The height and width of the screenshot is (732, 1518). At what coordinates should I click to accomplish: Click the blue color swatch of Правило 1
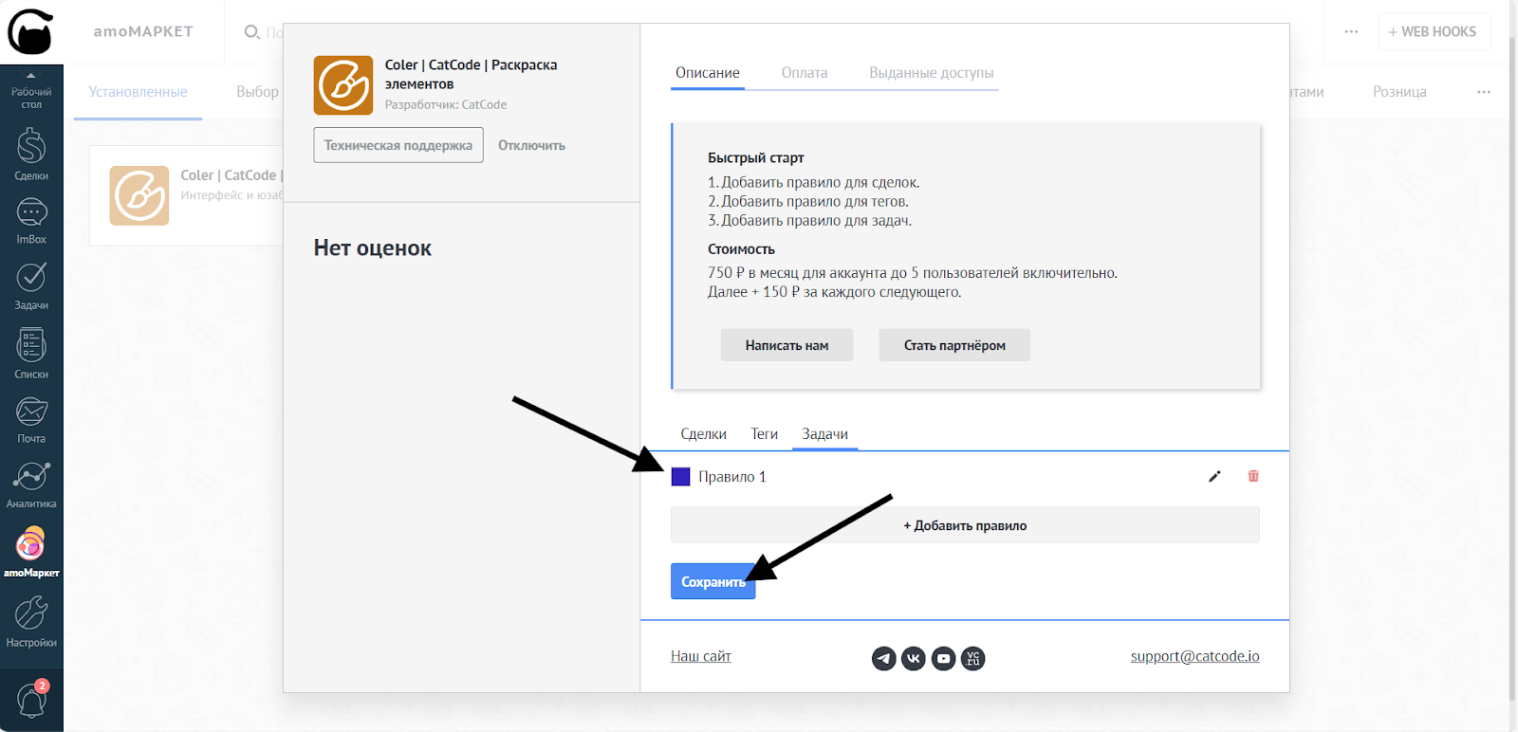680,476
